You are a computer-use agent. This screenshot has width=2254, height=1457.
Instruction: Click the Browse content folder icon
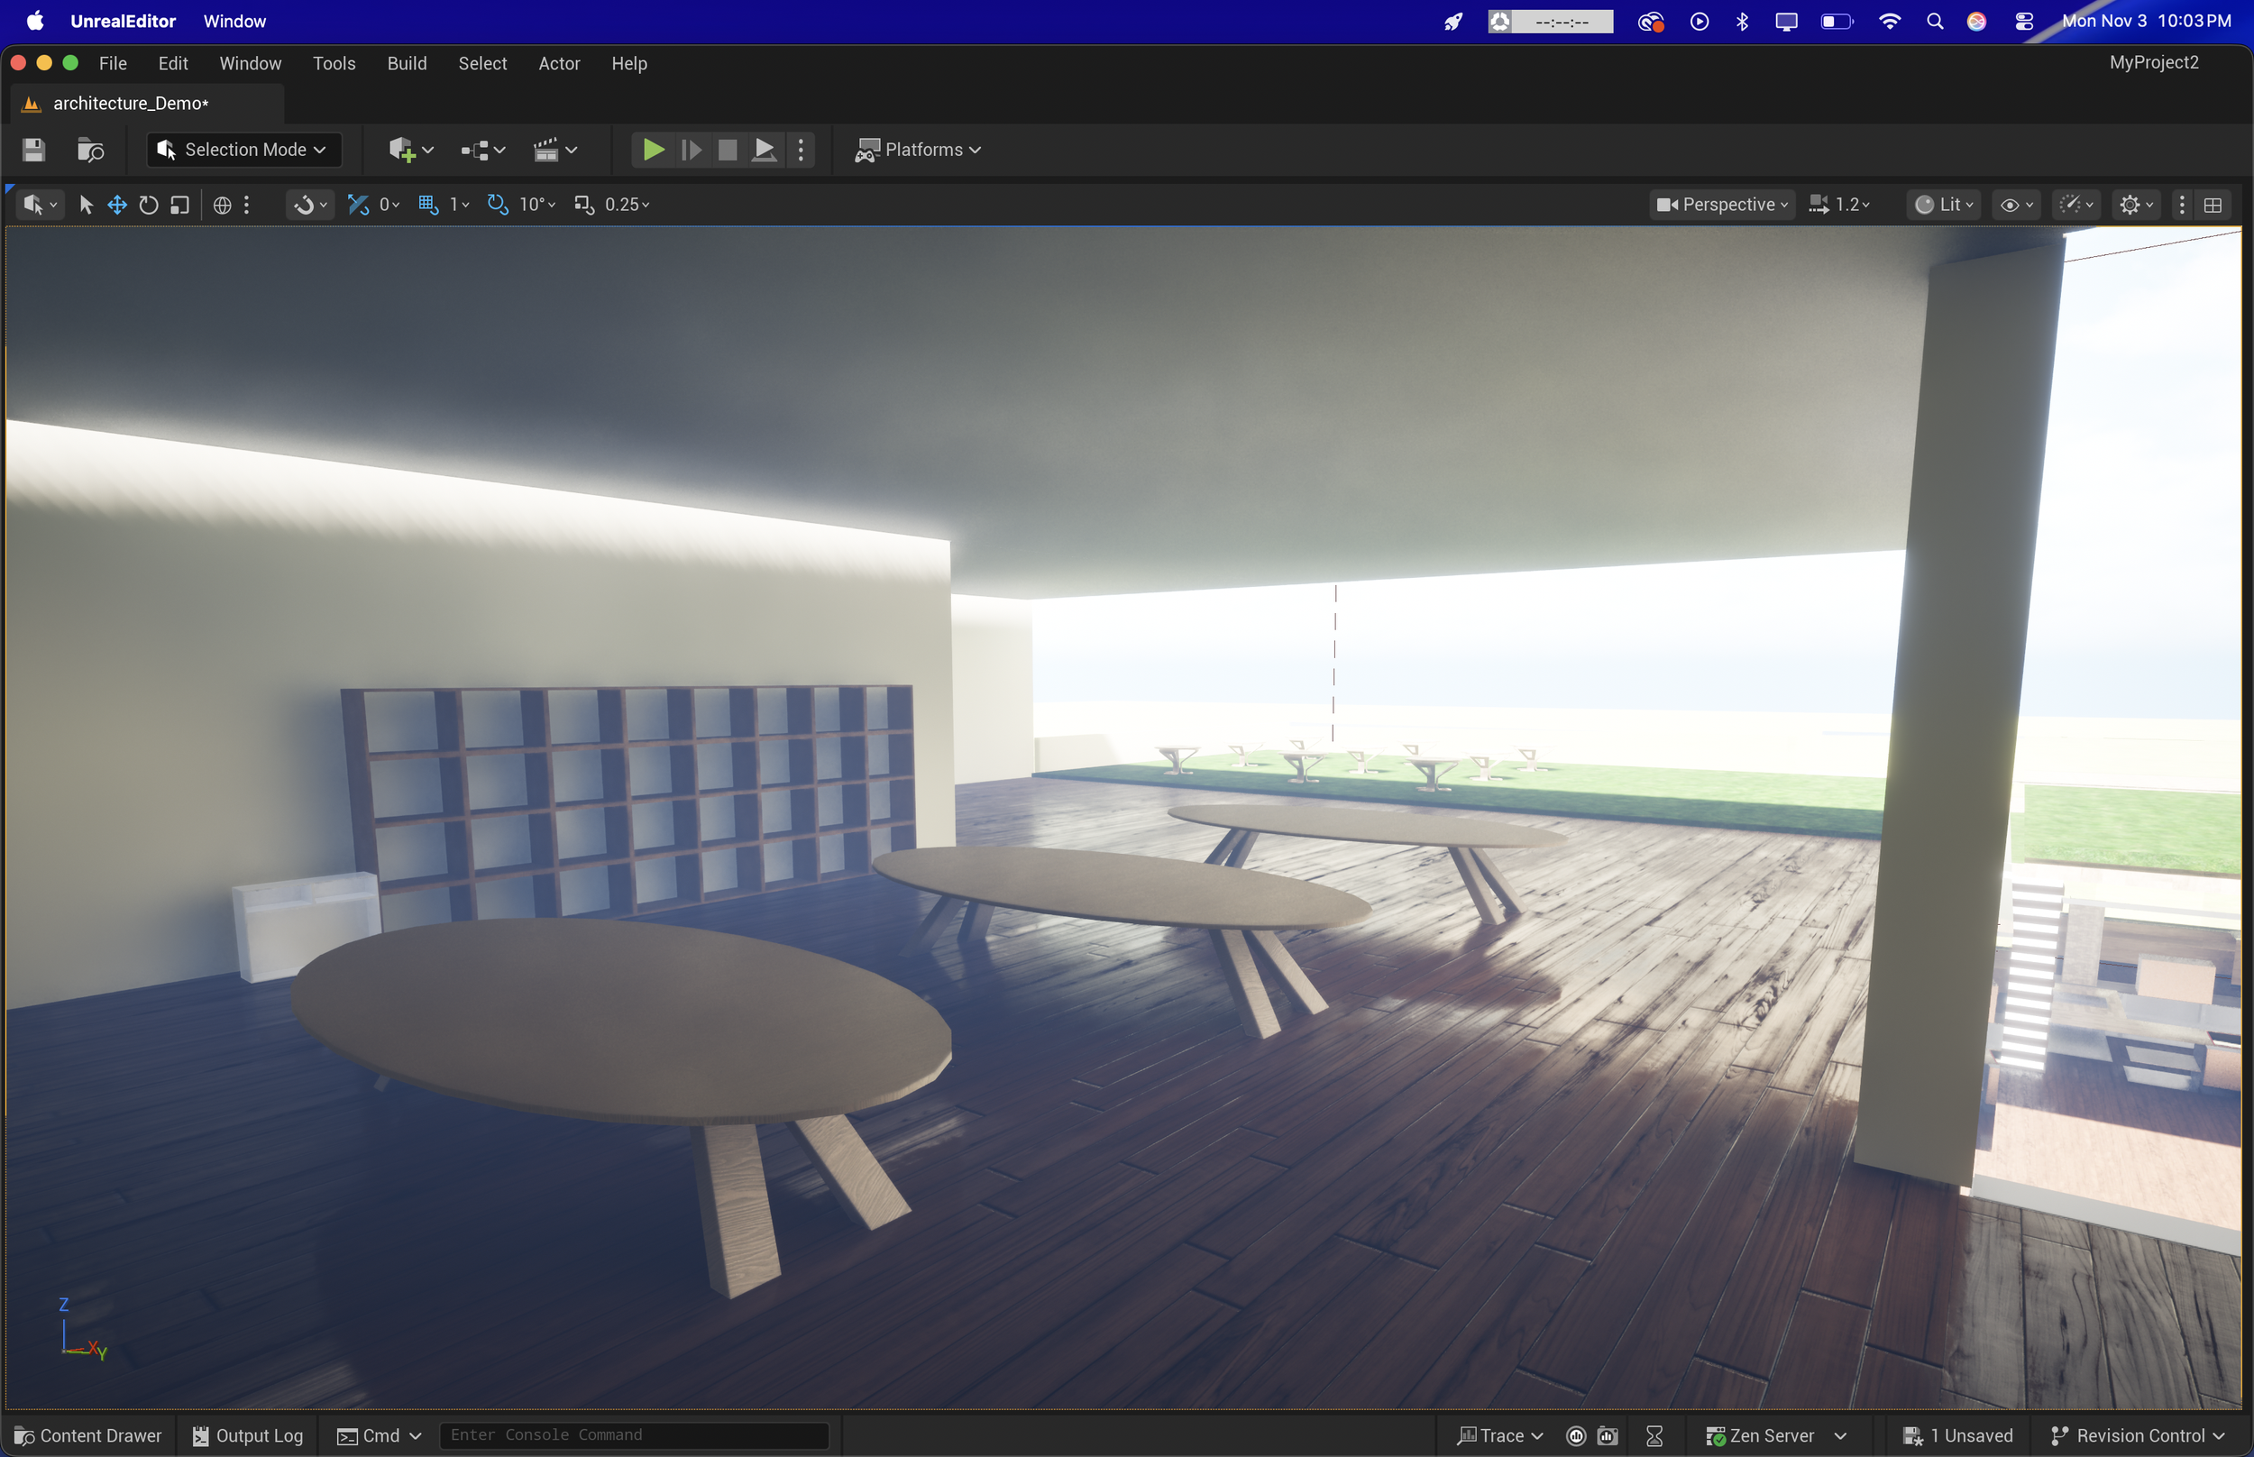[x=90, y=150]
